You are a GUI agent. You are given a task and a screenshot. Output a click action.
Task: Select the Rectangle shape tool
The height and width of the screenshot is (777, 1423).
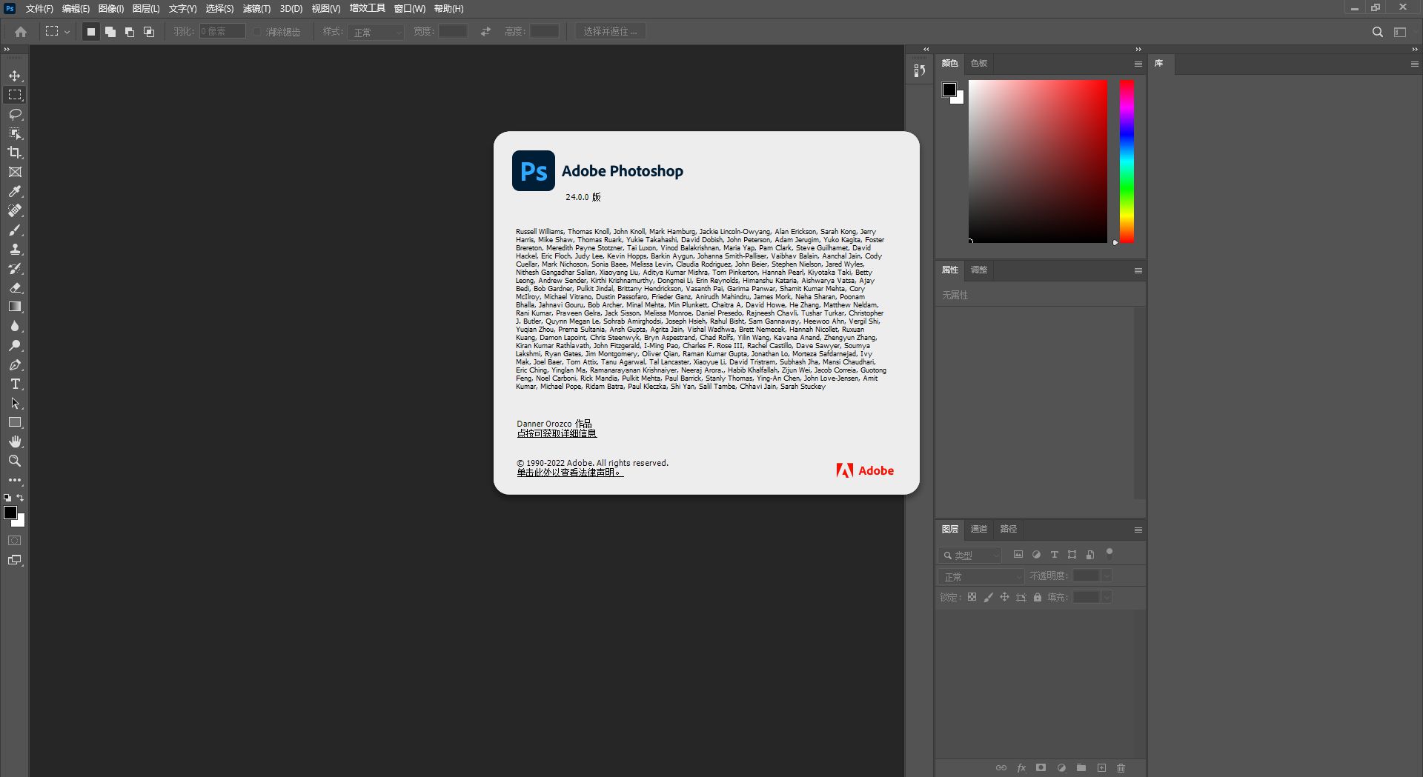15,422
